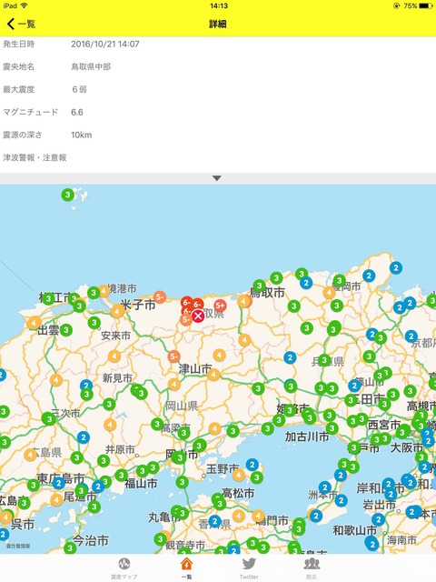Tap the green 3 marker on northern island
The height and width of the screenshot is (582, 436).
point(67,195)
